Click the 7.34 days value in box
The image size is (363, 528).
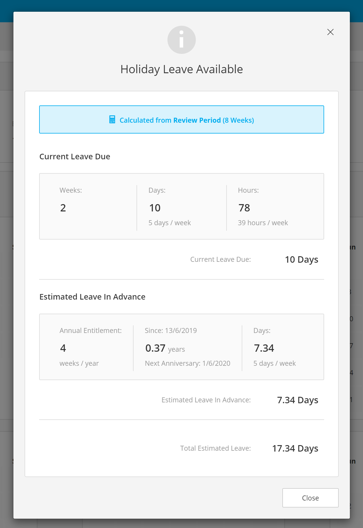pos(264,348)
